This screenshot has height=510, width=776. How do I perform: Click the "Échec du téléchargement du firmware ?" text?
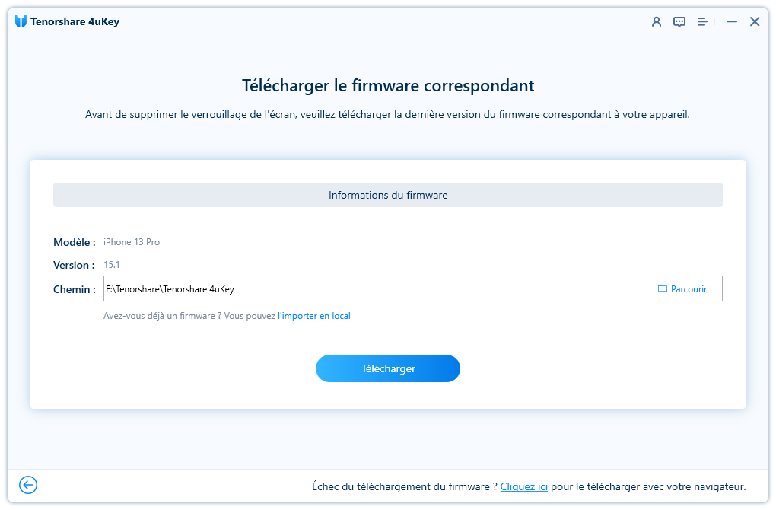404,486
